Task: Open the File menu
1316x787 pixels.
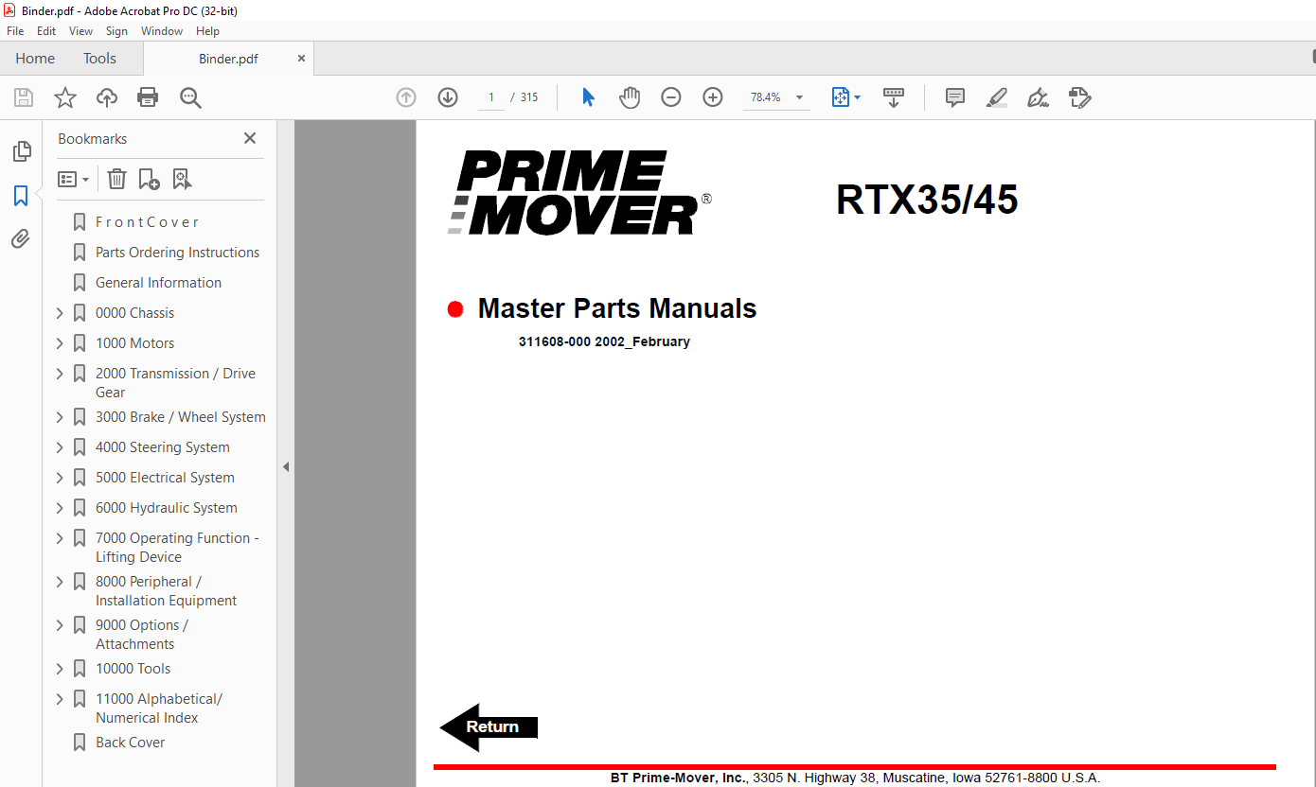Action: coord(15,31)
